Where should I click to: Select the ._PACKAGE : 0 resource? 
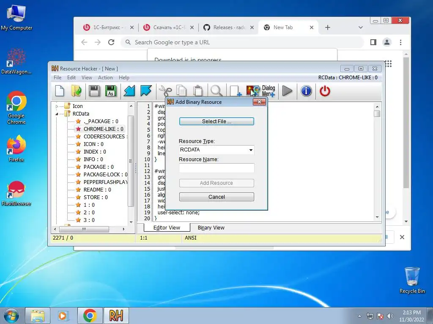101,121
